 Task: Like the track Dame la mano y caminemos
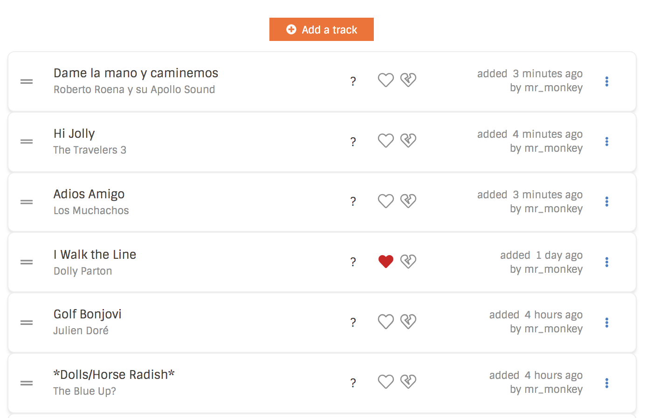(x=386, y=80)
